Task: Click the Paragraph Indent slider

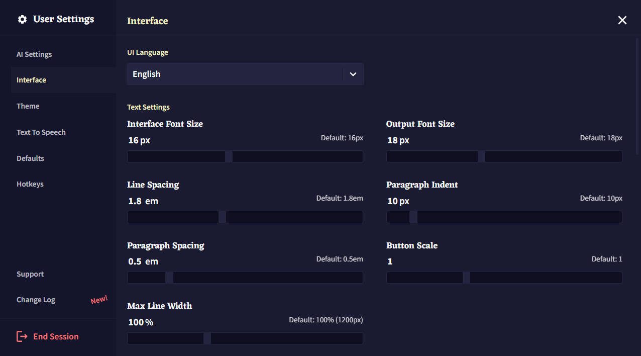Action: [413, 217]
